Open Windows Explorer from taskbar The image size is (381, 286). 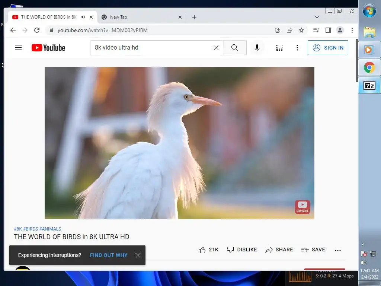pyautogui.click(x=369, y=32)
